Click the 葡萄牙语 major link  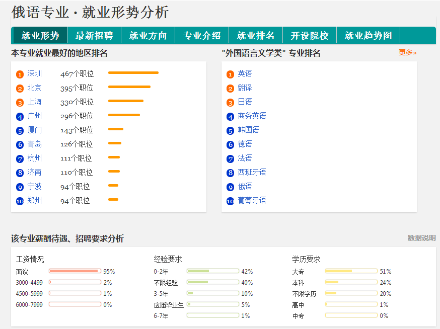point(252,201)
